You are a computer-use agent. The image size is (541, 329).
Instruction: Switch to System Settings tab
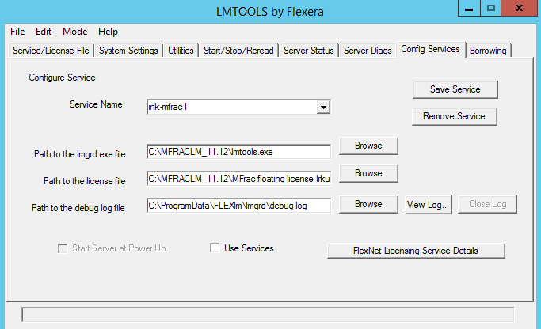click(128, 51)
